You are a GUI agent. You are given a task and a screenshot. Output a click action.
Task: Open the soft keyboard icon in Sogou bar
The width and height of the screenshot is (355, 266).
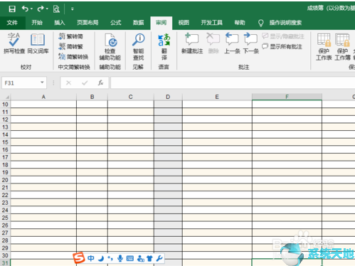130,258
